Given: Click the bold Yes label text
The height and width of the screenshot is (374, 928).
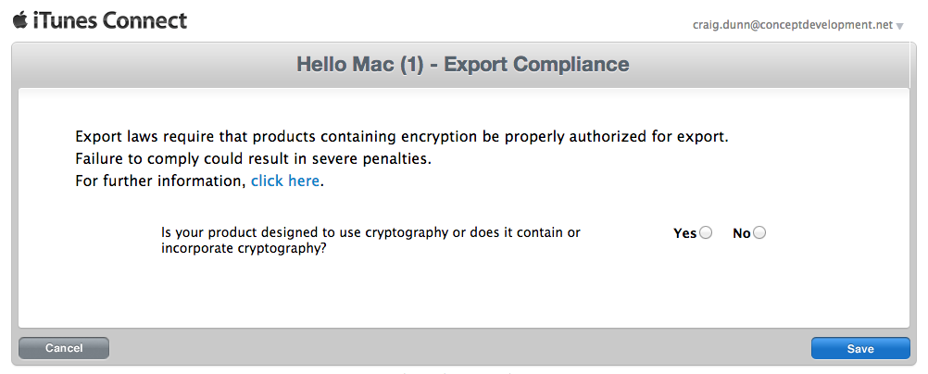Looking at the screenshot, I should pos(685,233).
